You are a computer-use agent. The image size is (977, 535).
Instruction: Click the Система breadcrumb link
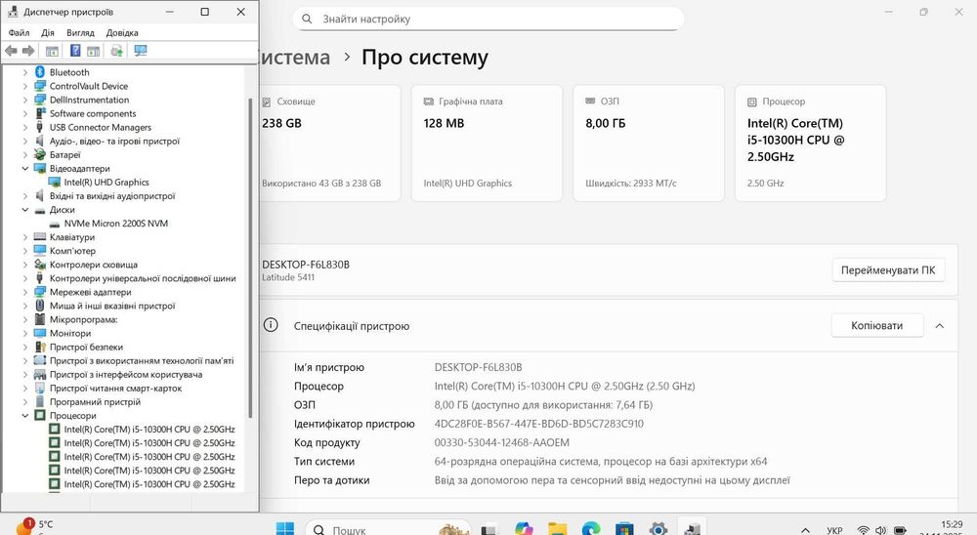tap(296, 58)
